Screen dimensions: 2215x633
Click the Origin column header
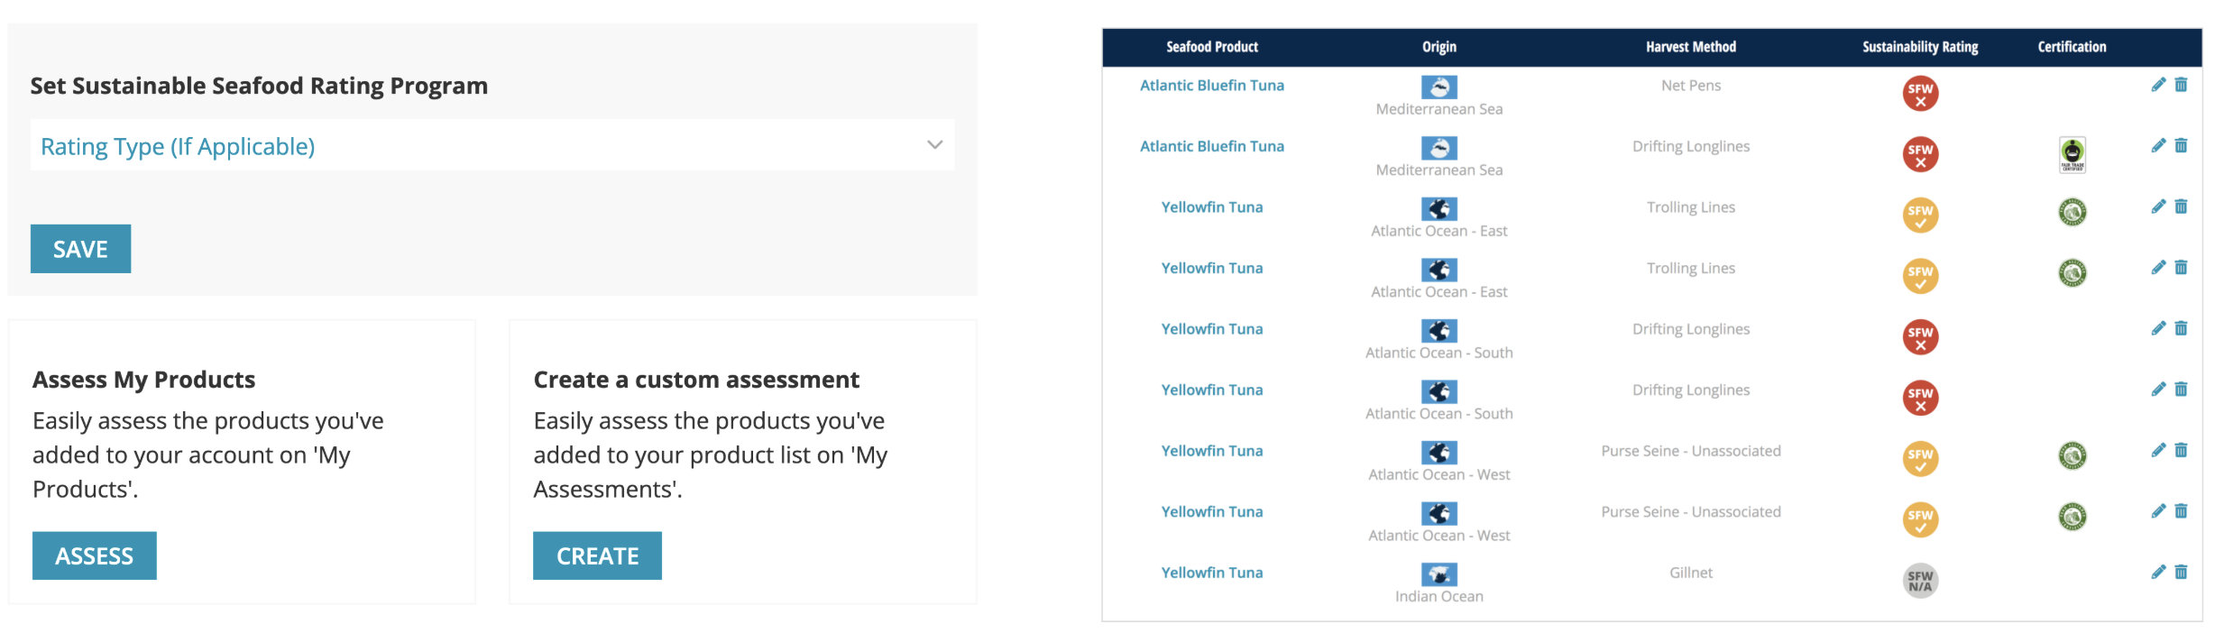1438,47
